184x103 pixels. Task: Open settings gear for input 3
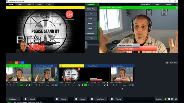82,85
